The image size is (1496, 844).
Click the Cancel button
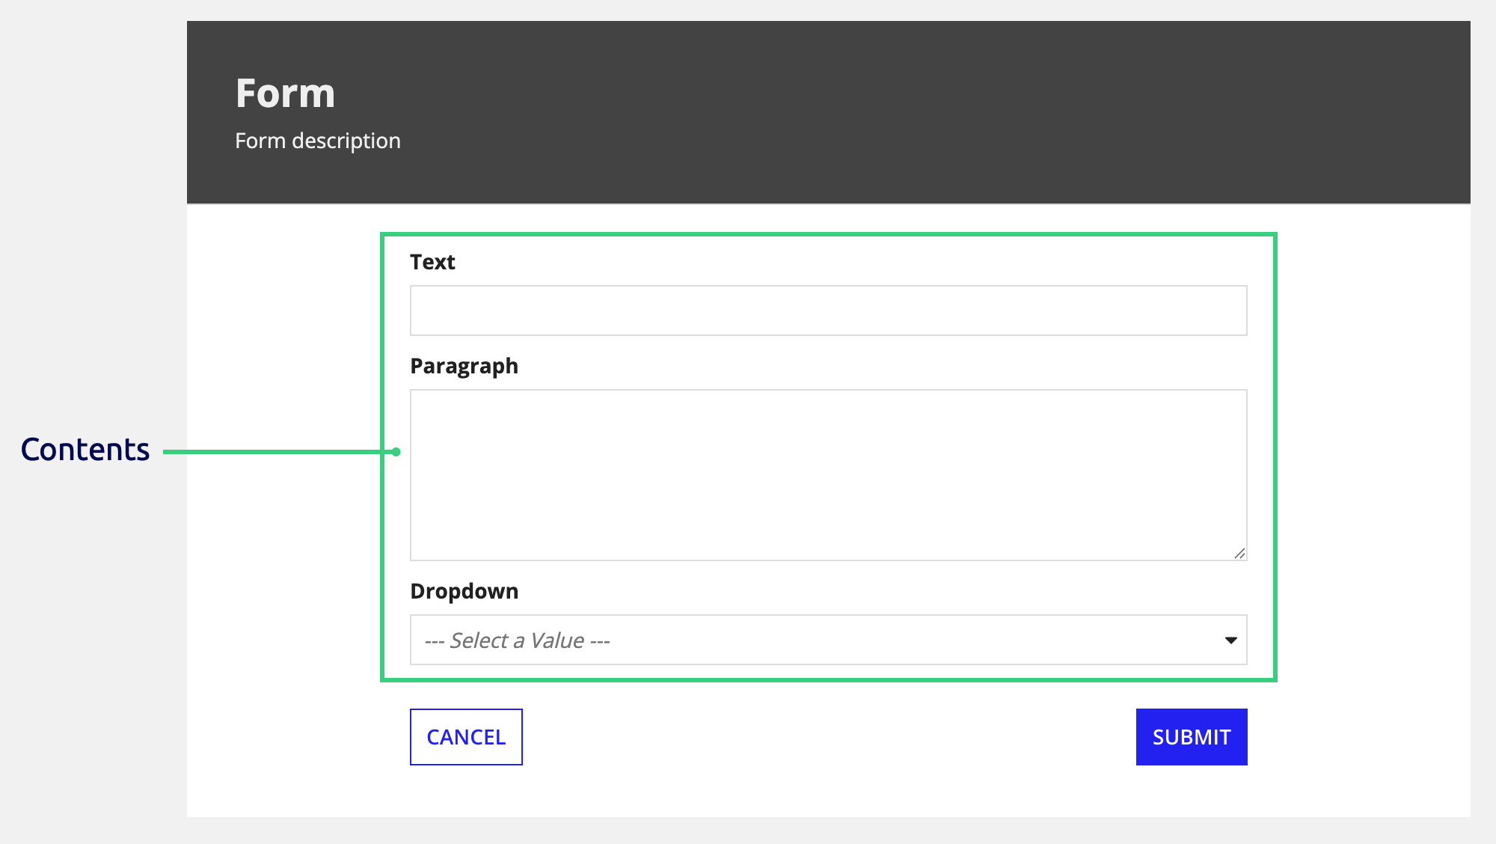click(466, 737)
